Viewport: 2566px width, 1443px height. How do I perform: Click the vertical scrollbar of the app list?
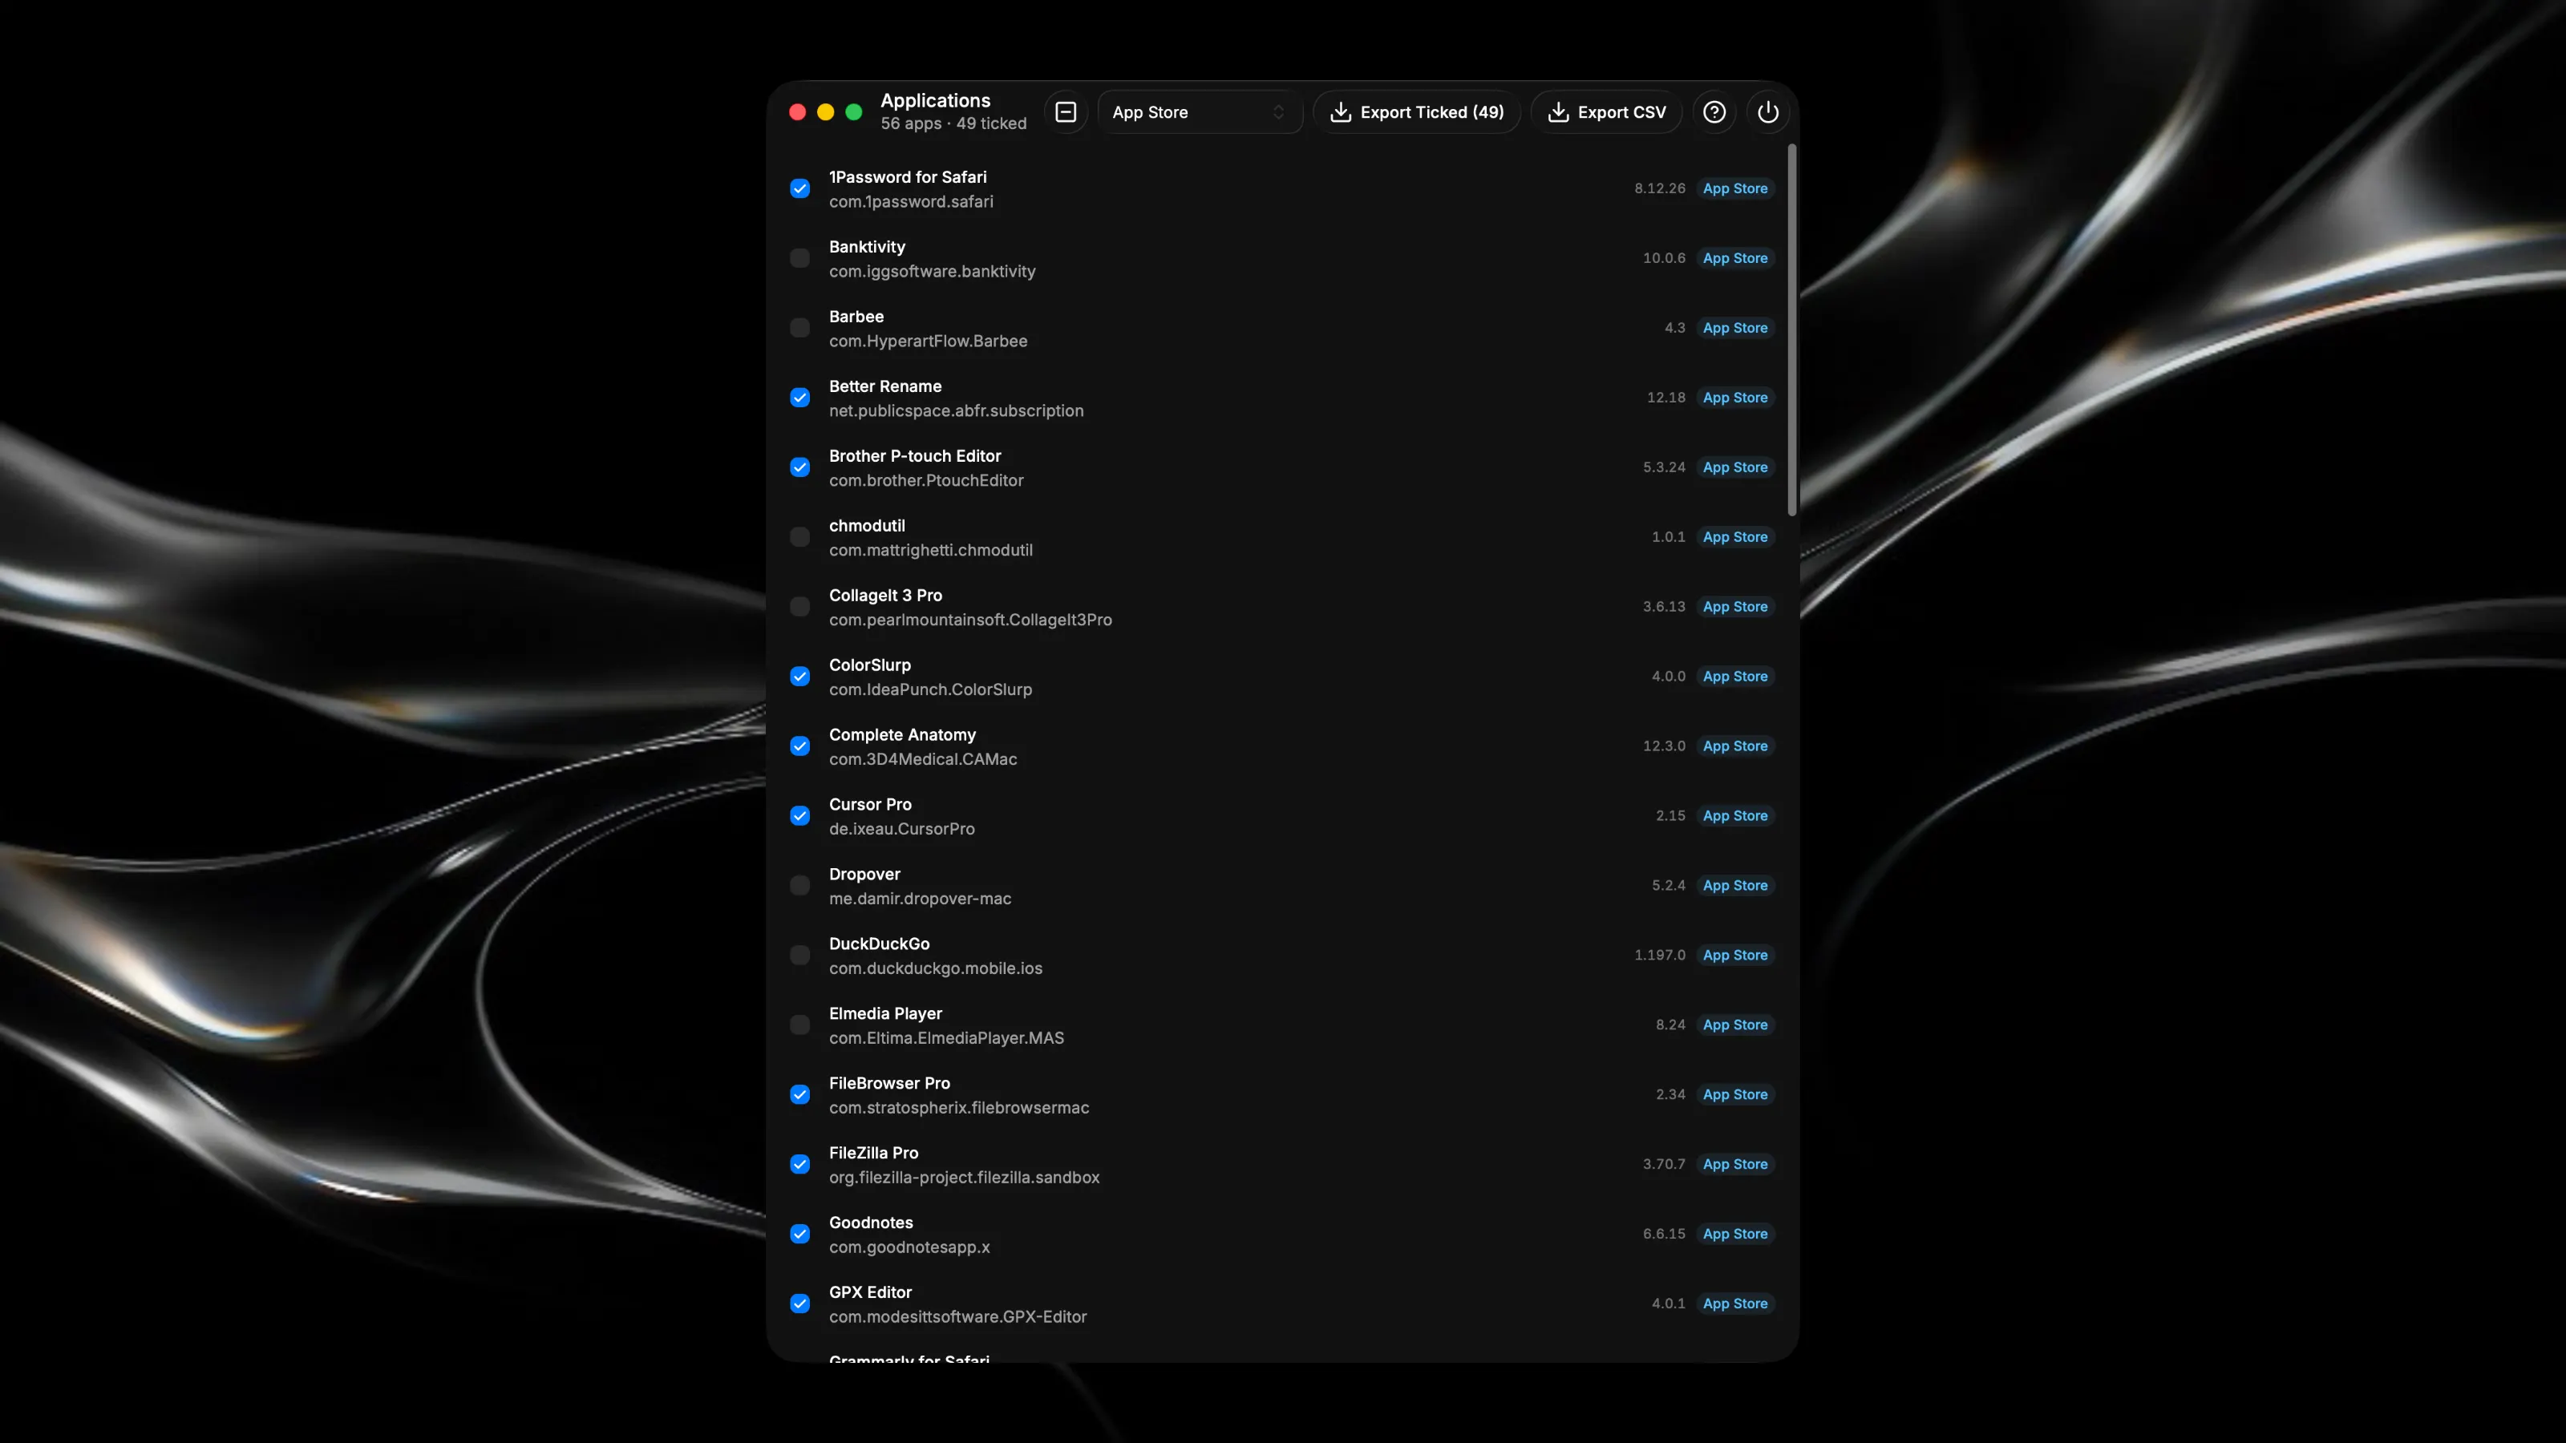coord(1791,330)
